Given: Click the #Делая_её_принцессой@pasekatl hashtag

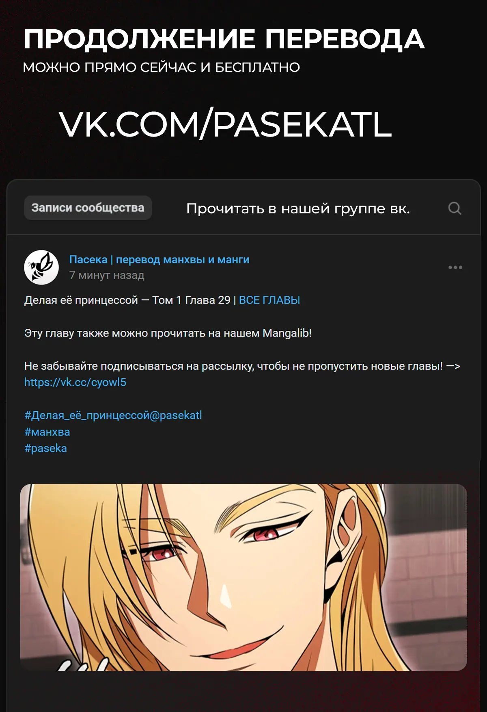Looking at the screenshot, I should [113, 415].
